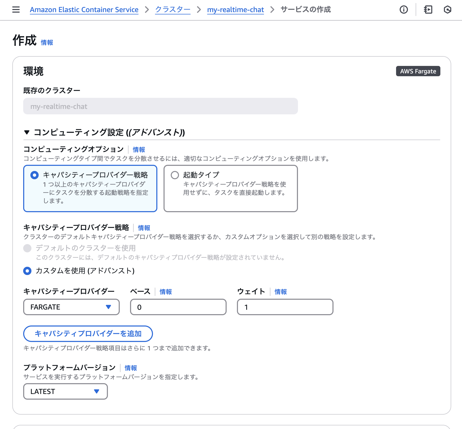Image resolution: width=462 pixels, height=429 pixels.
Task: Click the AWS Fargate badge
Action: [x=418, y=71]
